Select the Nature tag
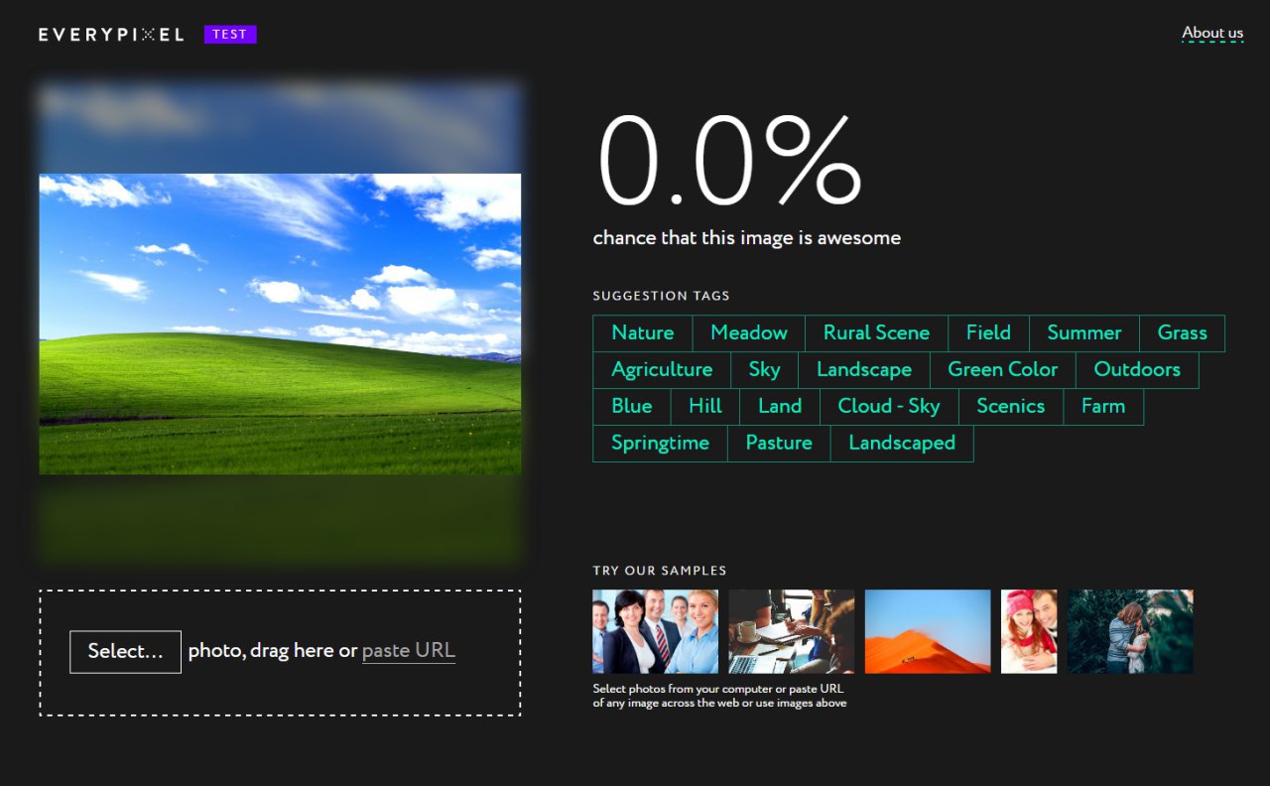 (643, 333)
